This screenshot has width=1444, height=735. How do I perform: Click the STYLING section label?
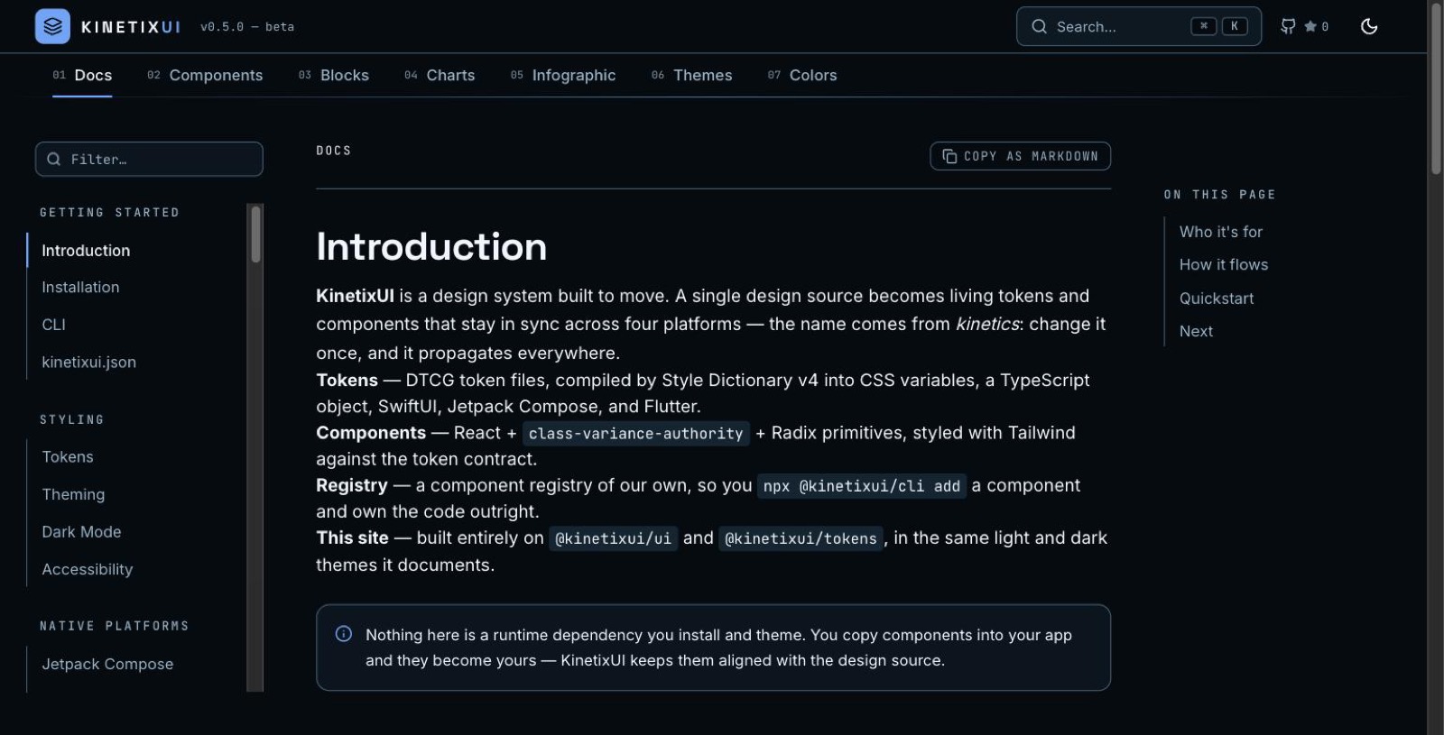[x=72, y=419]
